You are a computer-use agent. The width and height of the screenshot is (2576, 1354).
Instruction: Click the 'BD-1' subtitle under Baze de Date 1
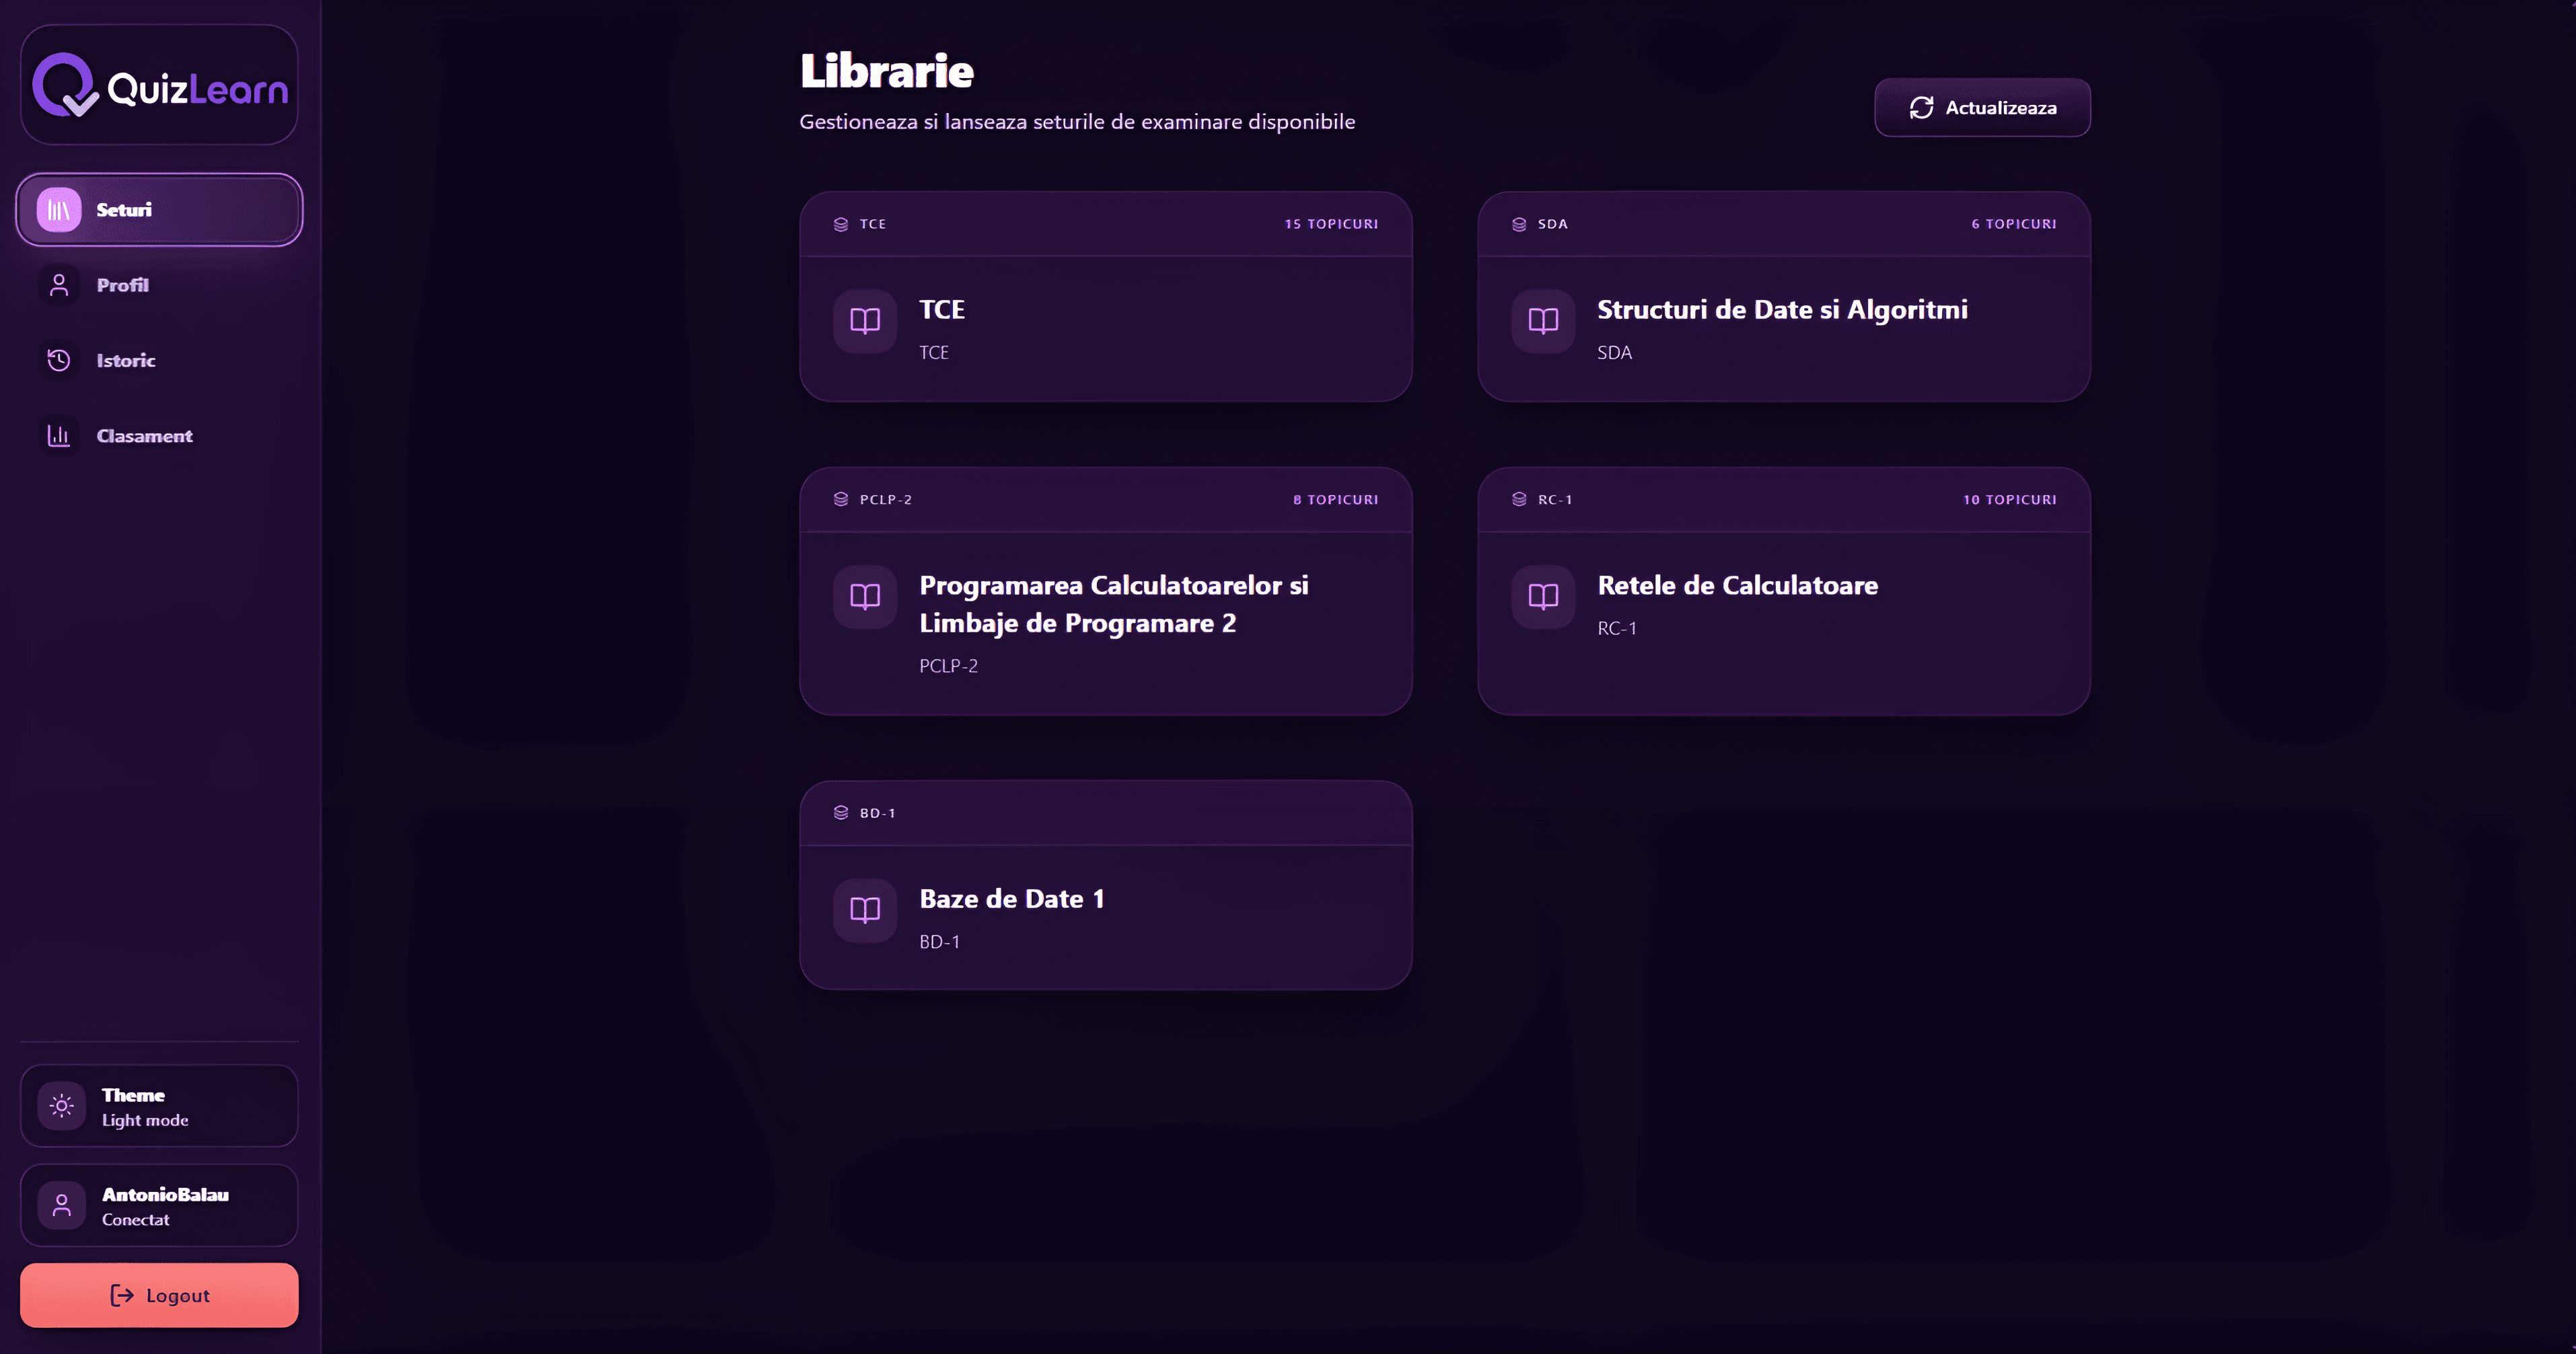(x=939, y=942)
